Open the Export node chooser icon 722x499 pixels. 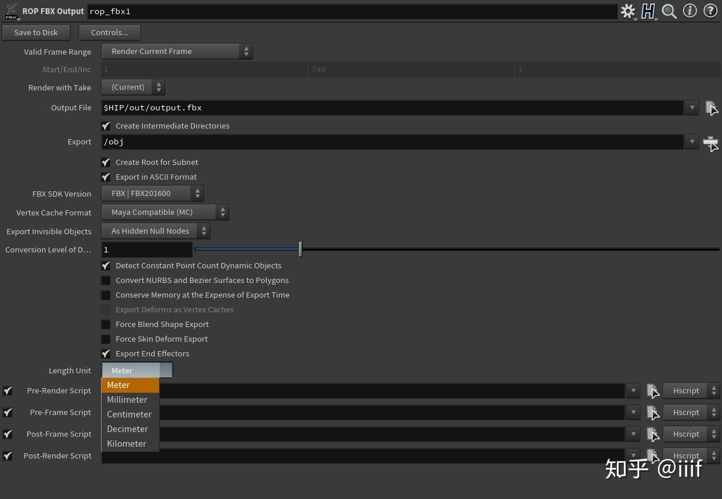pos(710,142)
